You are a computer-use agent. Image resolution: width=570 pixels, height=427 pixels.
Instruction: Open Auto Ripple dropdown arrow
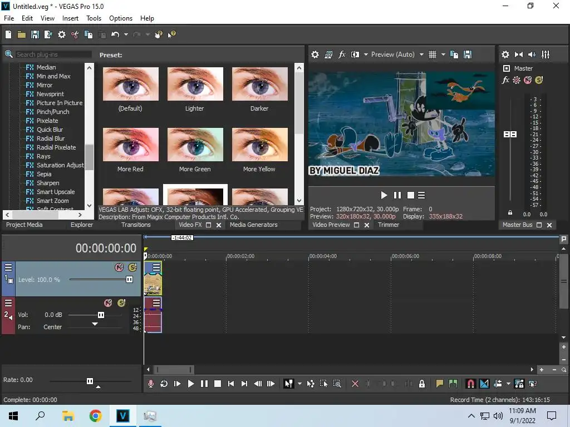[x=508, y=384]
